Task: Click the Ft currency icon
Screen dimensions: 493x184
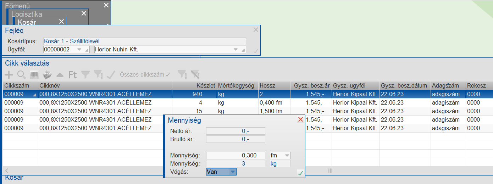Action: (x=72, y=74)
